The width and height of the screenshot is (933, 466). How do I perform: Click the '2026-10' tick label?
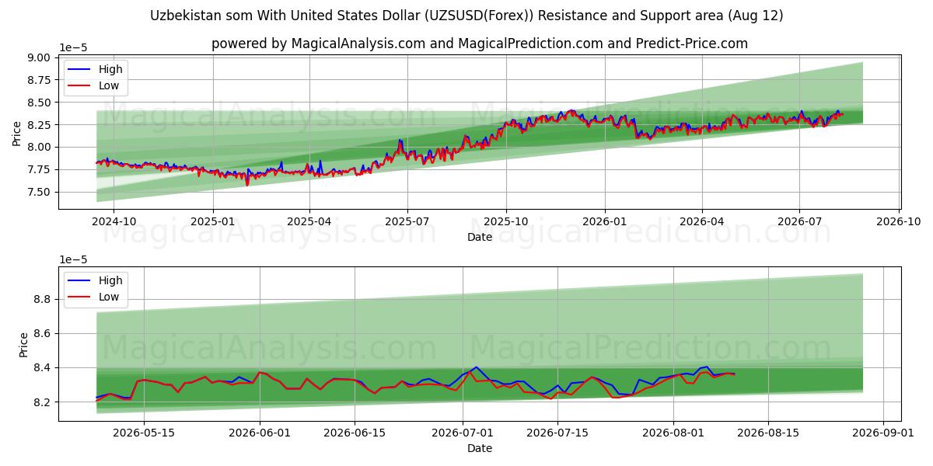click(899, 222)
